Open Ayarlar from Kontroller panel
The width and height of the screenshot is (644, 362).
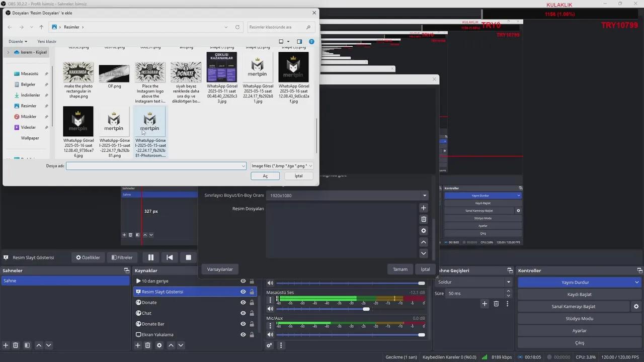[580, 330]
